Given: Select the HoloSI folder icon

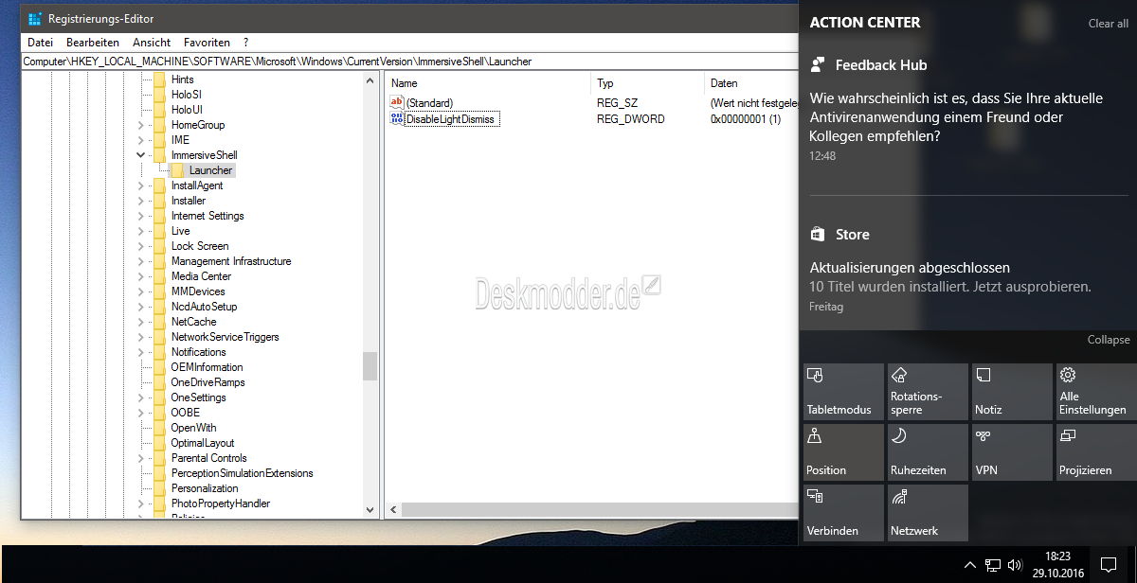Looking at the screenshot, I should click(159, 95).
